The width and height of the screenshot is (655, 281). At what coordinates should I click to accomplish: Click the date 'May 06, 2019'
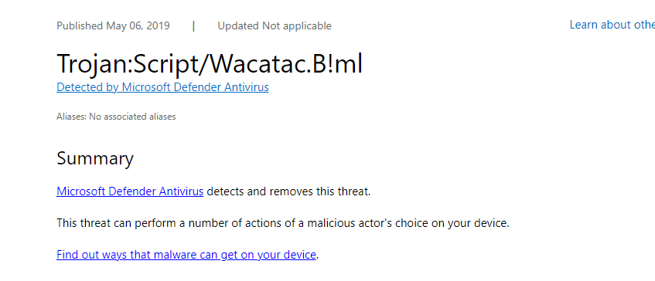coord(138,25)
